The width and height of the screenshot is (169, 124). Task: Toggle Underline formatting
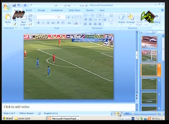click(48, 23)
